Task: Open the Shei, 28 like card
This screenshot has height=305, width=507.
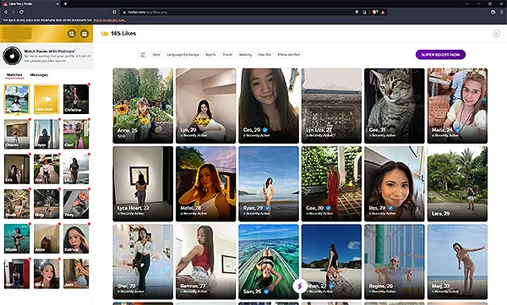Action: (143, 262)
